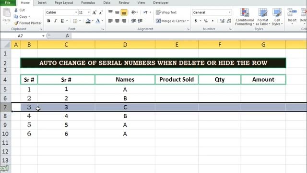Click the Orientation text rotation icon

(x=133, y=12)
